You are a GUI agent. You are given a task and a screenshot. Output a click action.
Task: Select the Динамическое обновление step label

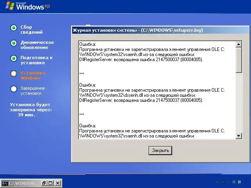click(37, 45)
